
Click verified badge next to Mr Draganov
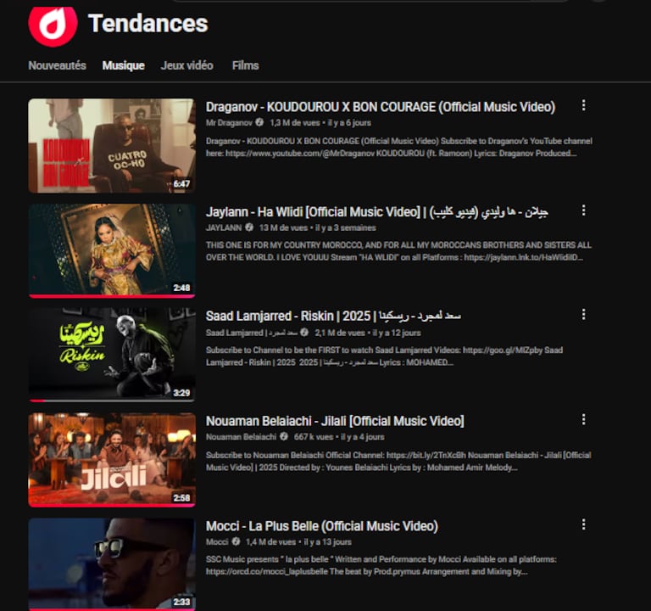[259, 122]
